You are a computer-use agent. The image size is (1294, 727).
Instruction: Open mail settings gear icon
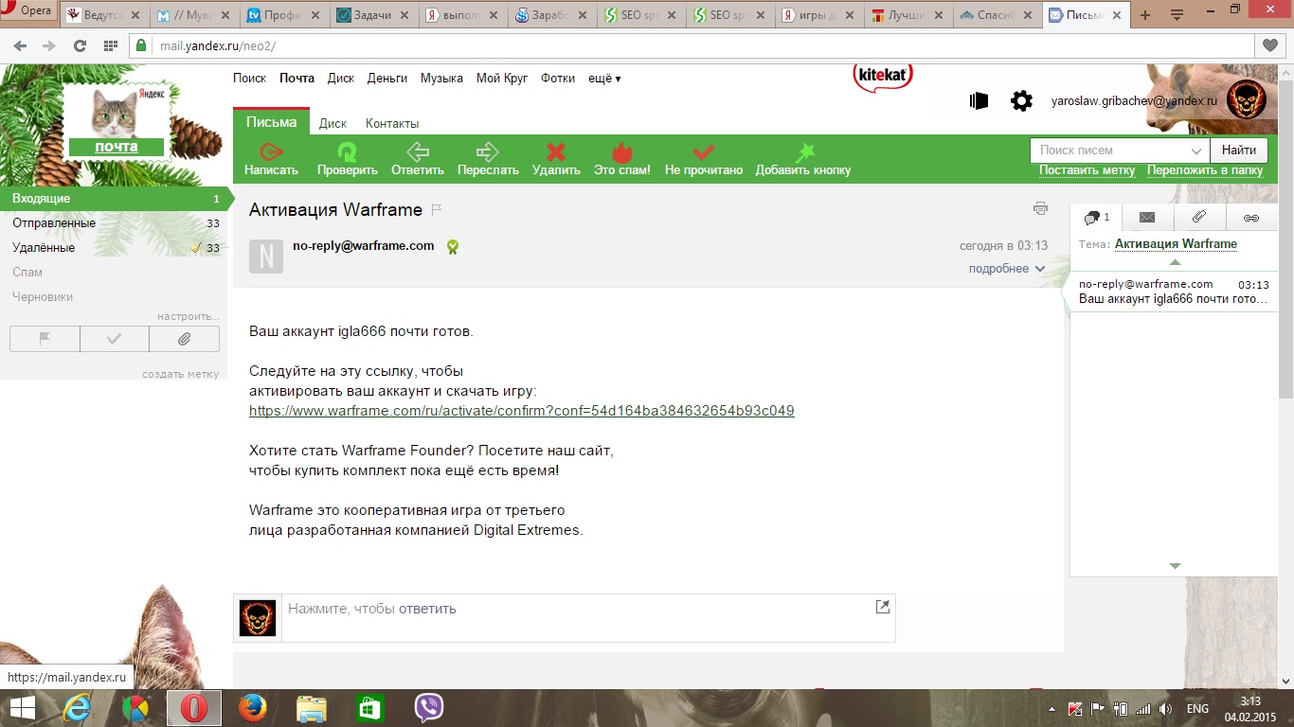click(1021, 100)
